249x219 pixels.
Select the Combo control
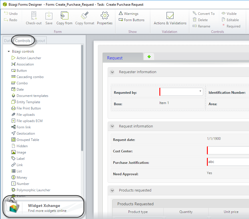[x=19, y=83]
